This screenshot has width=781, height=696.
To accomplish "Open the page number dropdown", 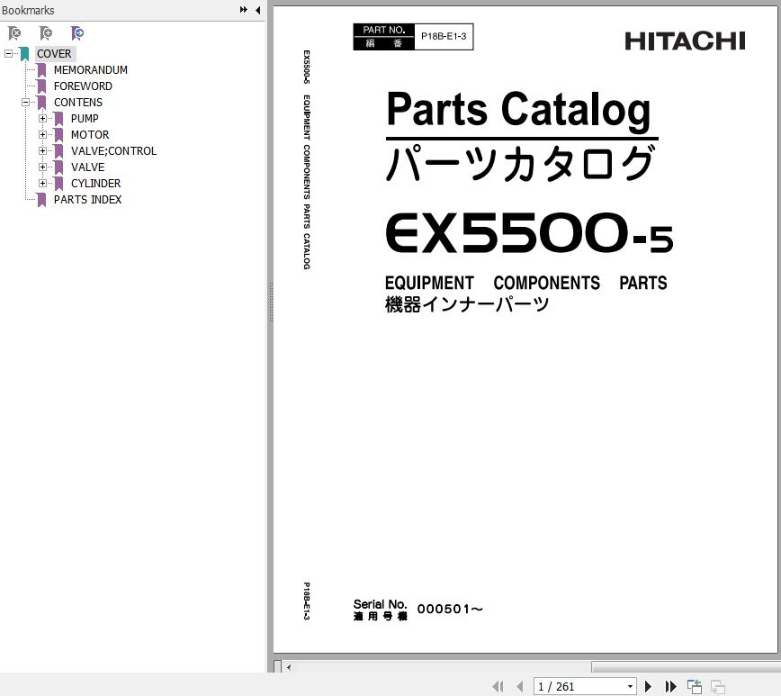I will click(x=629, y=686).
